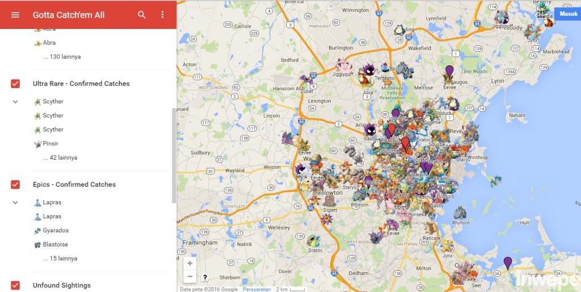The image size is (581, 292).
Task: Open the hamburger menu in the header
Action: pos(15,15)
